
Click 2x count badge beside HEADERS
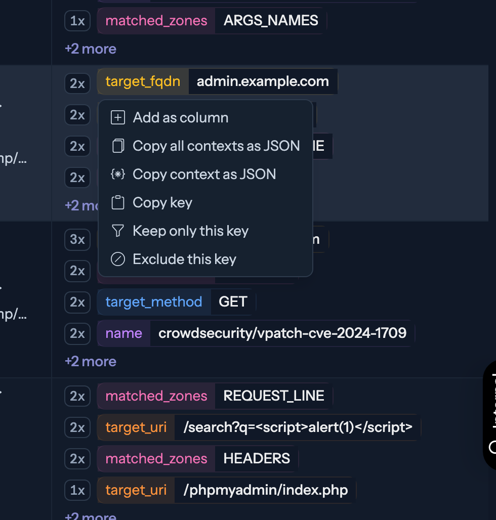[x=77, y=459]
